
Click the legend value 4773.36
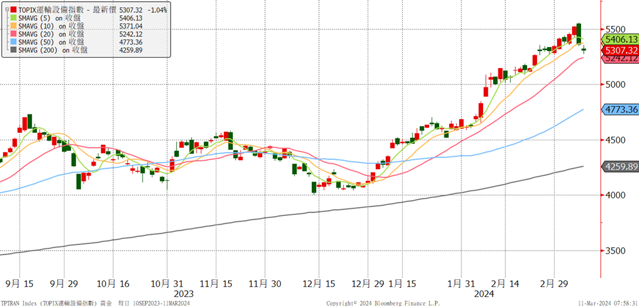(x=131, y=42)
